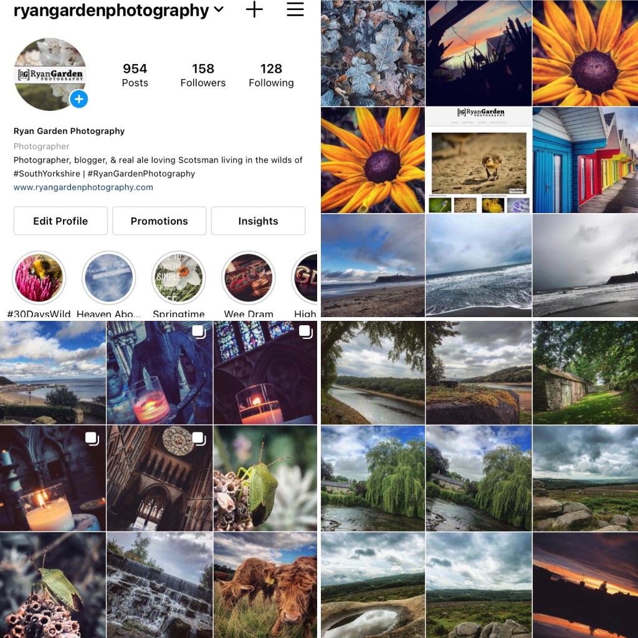The image size is (638, 638).
Task: Open the frosty oak leaves photo
Action: point(373,53)
